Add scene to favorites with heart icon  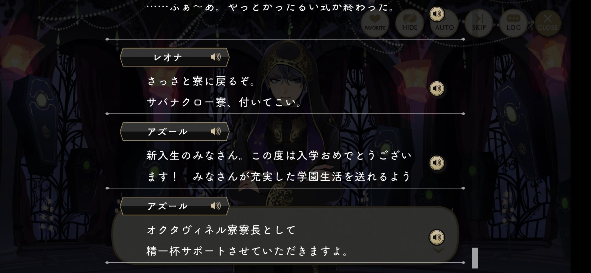pyautogui.click(x=375, y=23)
